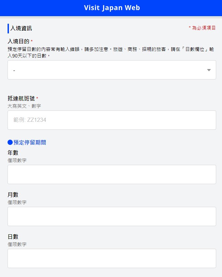The width and height of the screenshot is (222, 277).
Task: Click the Visit Japan Web header title
Action: point(112,8)
